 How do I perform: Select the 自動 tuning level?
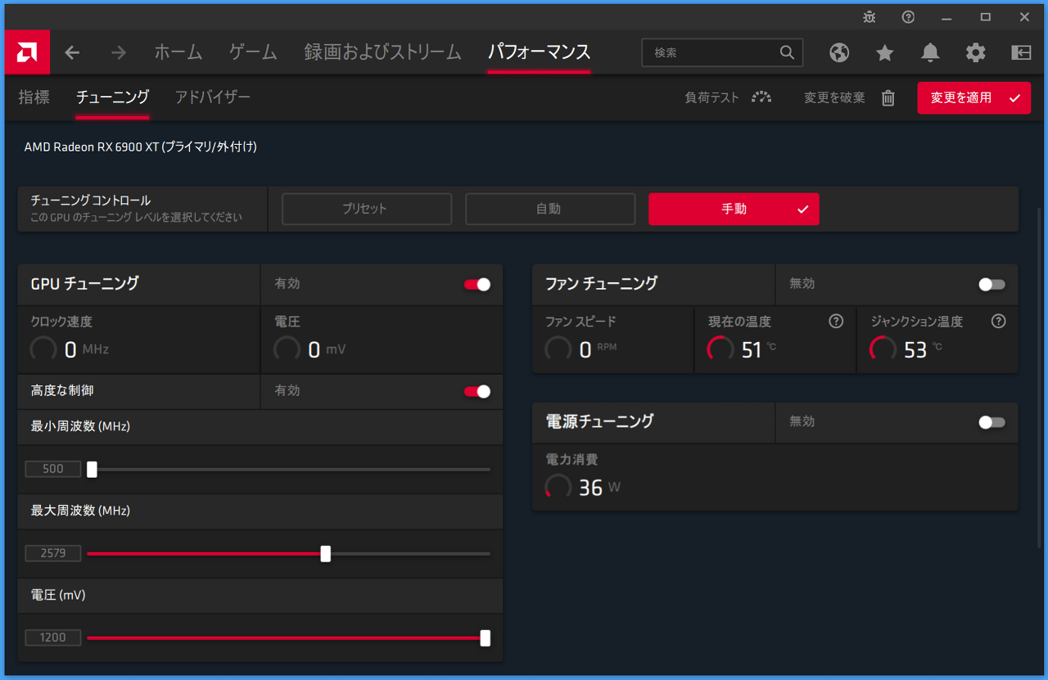[550, 209]
